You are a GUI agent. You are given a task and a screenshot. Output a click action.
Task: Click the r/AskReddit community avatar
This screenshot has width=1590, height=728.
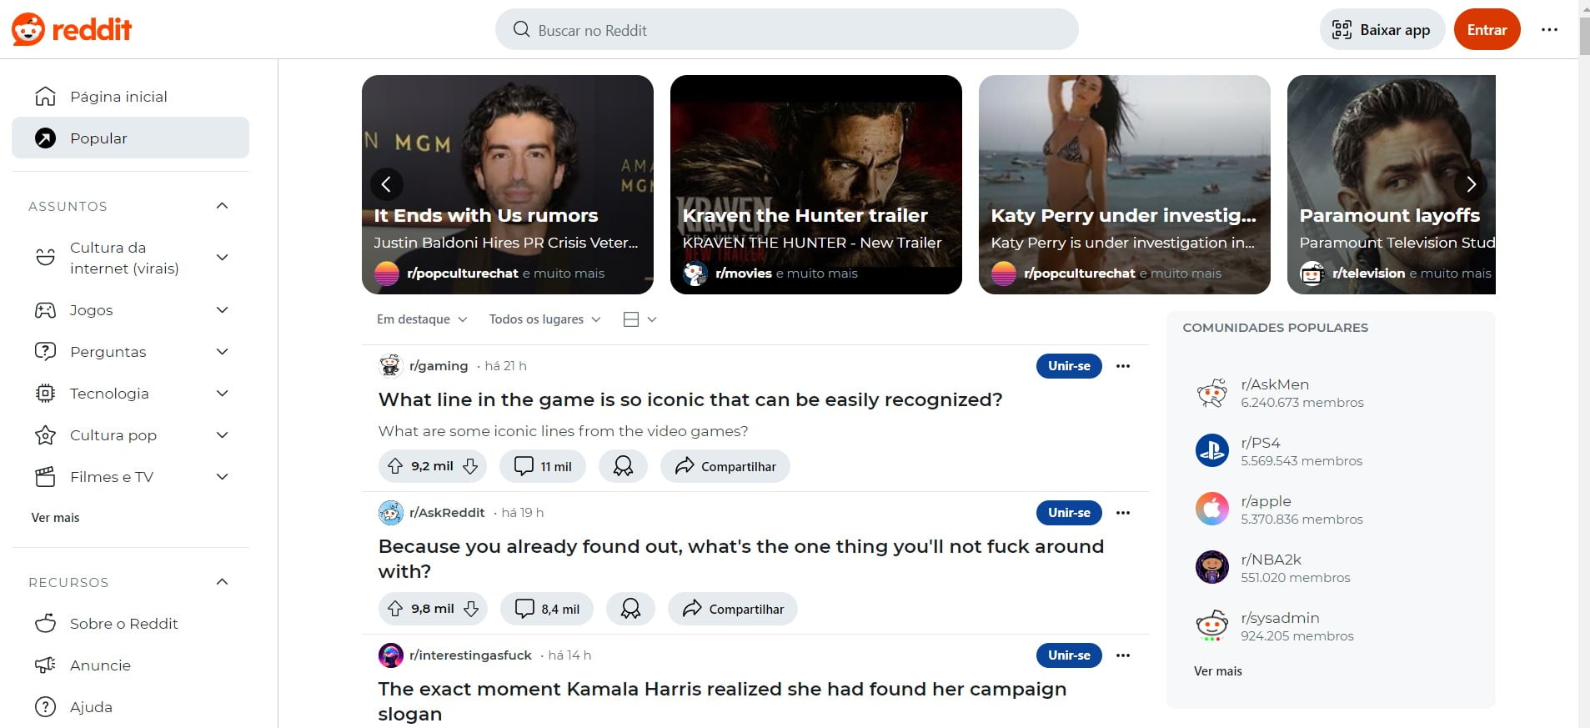(x=390, y=513)
